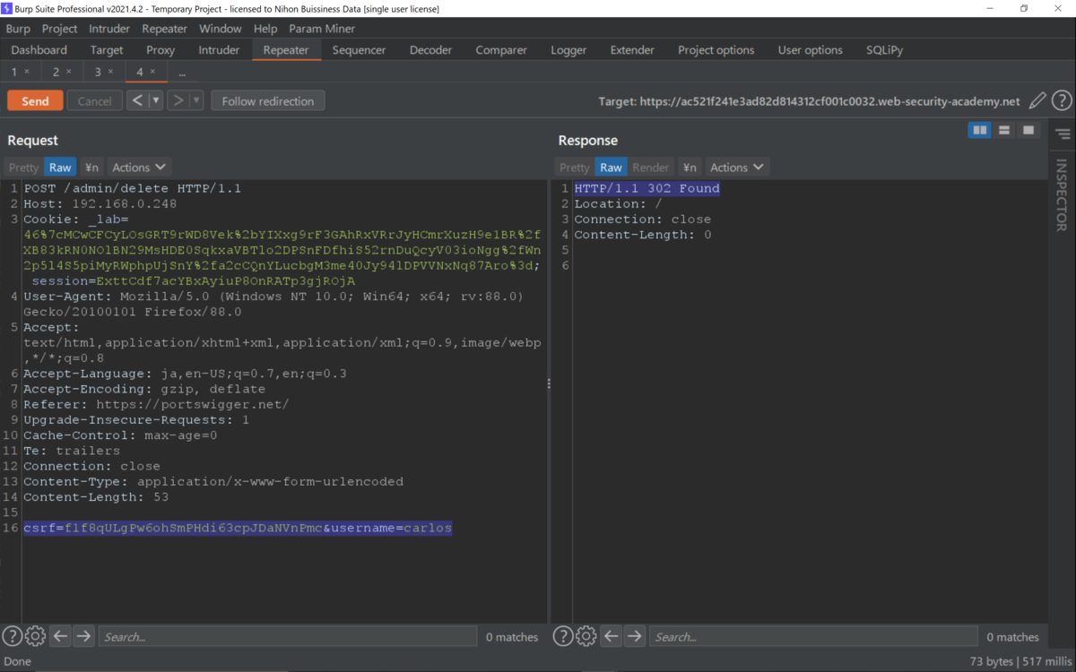The width and height of the screenshot is (1076, 672).
Task: Close Repeater tab 1
Action: click(27, 72)
